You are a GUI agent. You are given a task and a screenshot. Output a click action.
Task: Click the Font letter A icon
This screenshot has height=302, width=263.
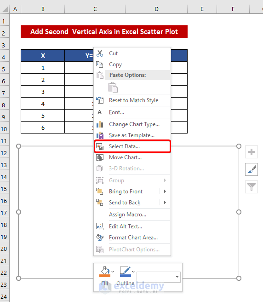click(99, 112)
